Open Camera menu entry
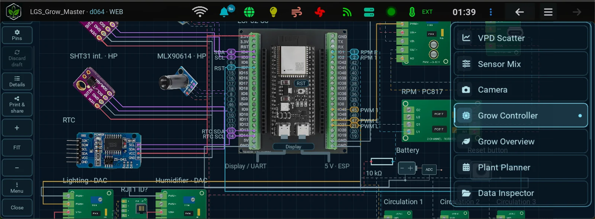 [x=521, y=90]
